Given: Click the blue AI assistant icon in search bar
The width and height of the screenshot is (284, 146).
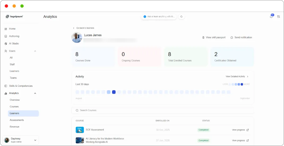Looking at the screenshot, I should click(x=145, y=17).
